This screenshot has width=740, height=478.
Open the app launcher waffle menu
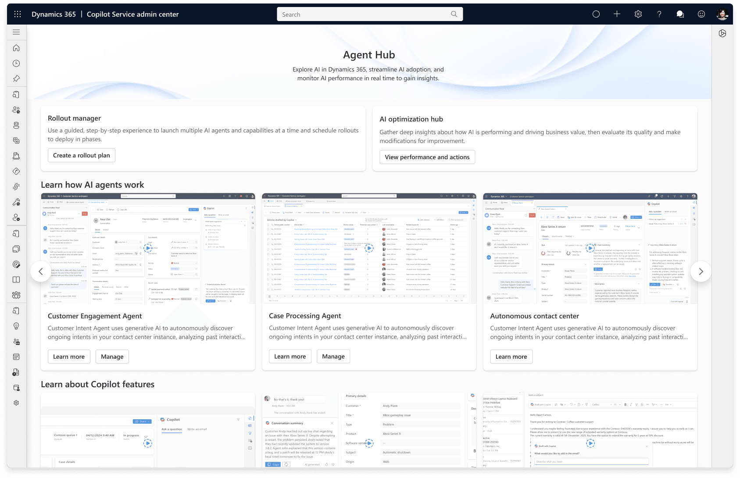coord(18,14)
